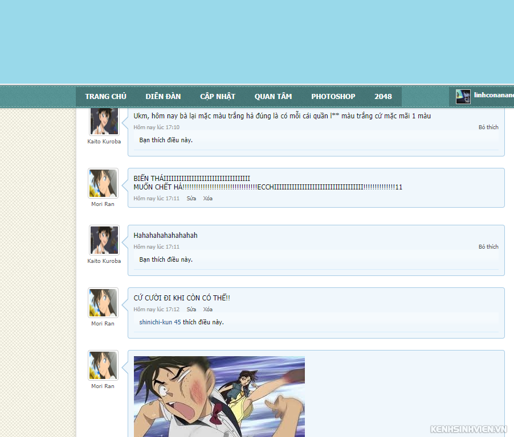Click the "CỨ CƯỜI ĐI KHI CÒN CÓ THỂ!!" text
Screen dimensions: 514x437
[x=182, y=298]
